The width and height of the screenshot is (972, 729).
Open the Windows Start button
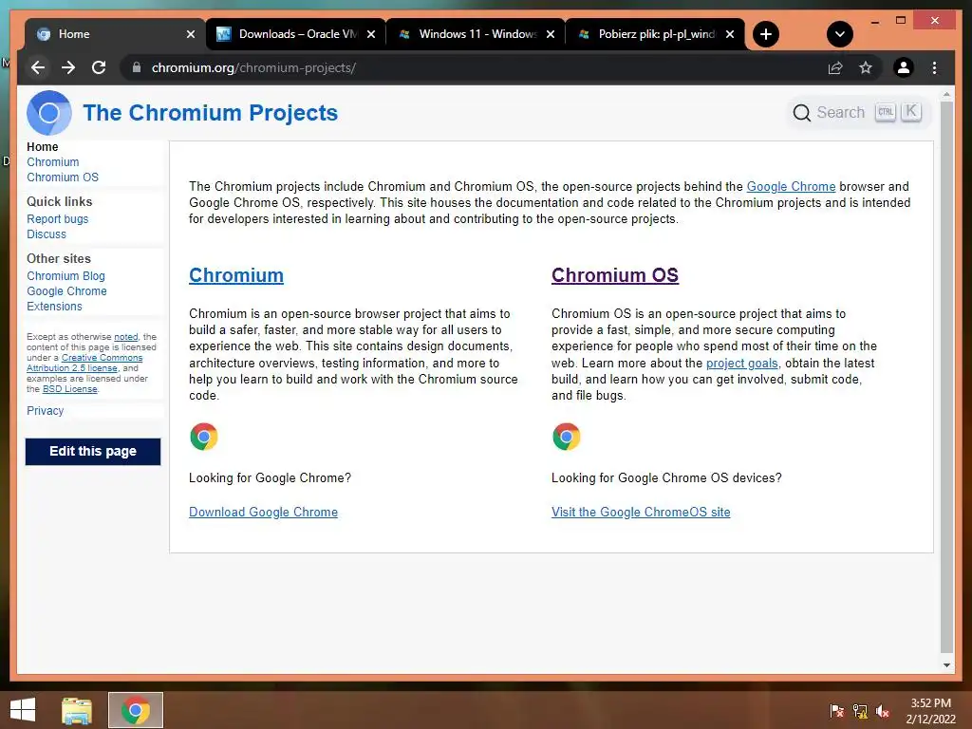click(x=23, y=710)
